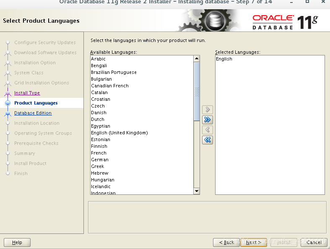The height and width of the screenshot is (249, 330).
Task: Click the Available Languages scrollbar thumb
Action: tap(197, 91)
